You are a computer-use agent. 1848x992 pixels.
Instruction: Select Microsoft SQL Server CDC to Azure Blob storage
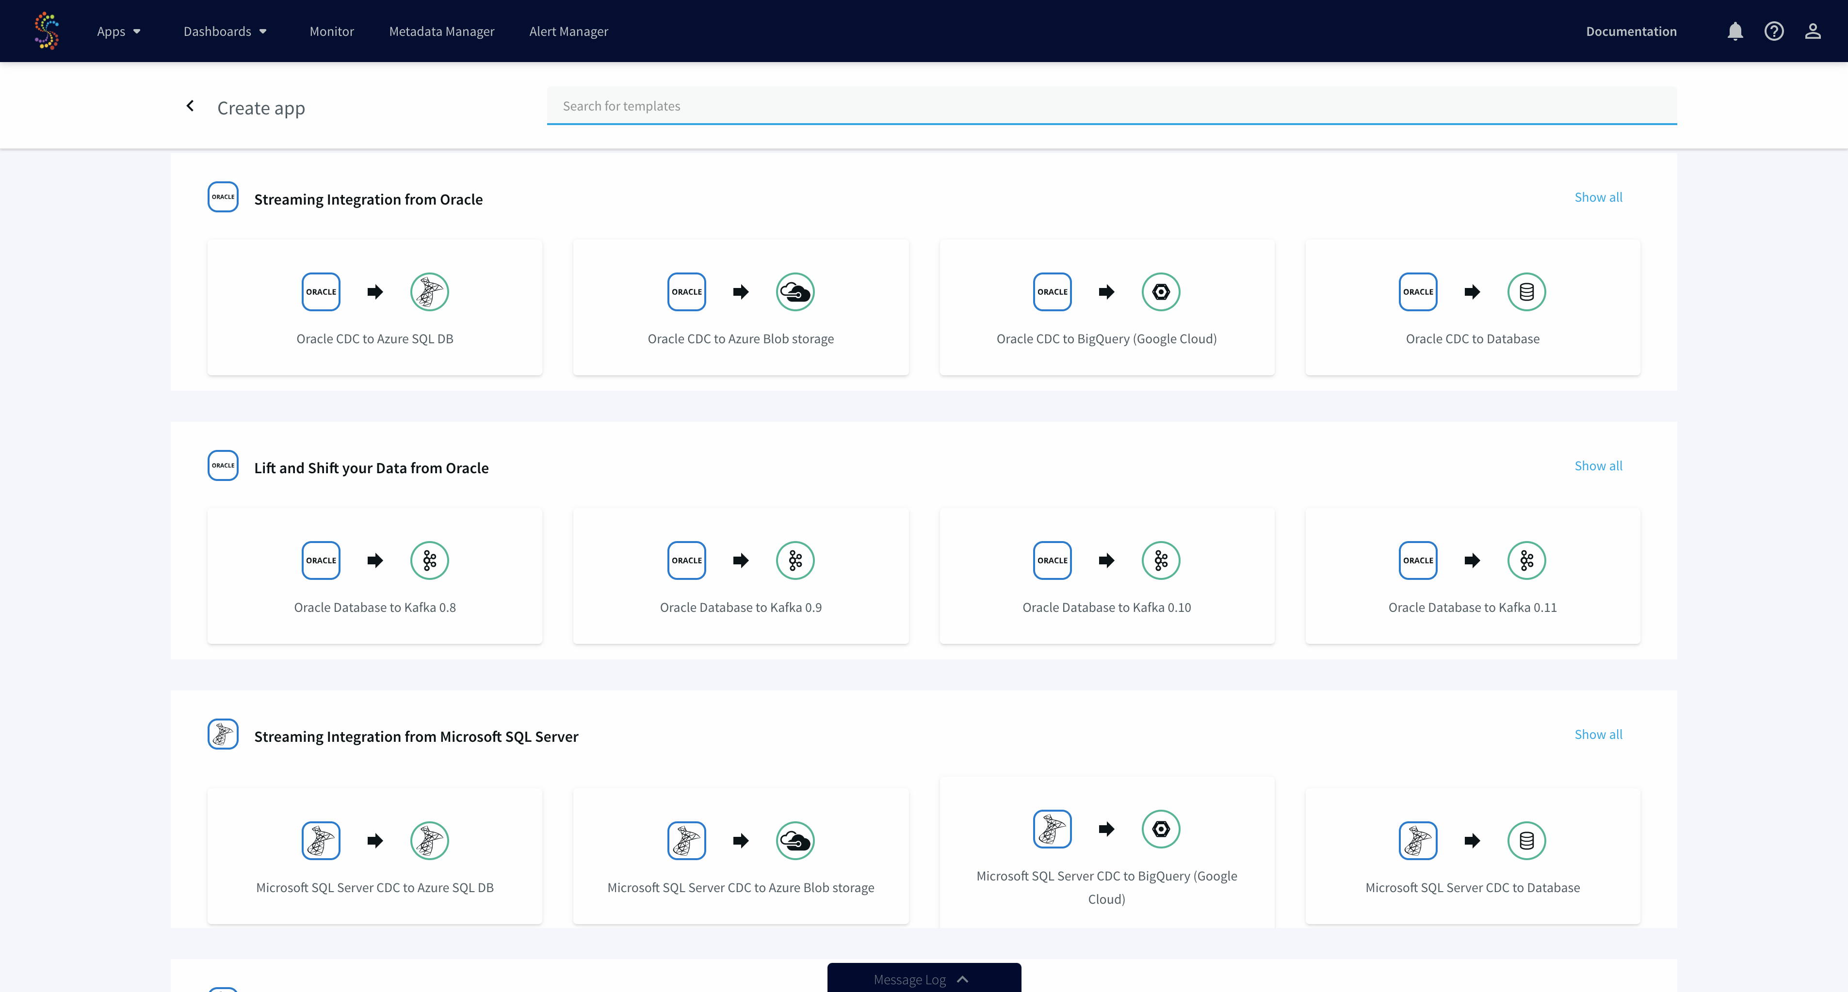(740, 856)
